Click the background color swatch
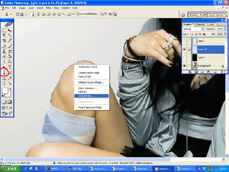The width and height of the screenshot is (229, 172). coord(10,95)
